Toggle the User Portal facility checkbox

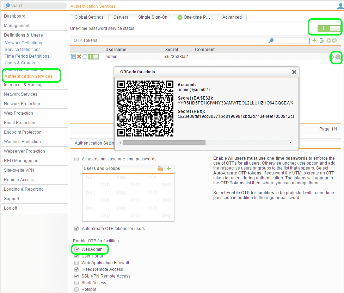pos(76,256)
